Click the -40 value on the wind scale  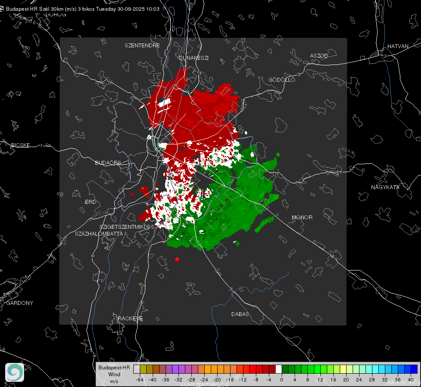[x=152, y=380]
